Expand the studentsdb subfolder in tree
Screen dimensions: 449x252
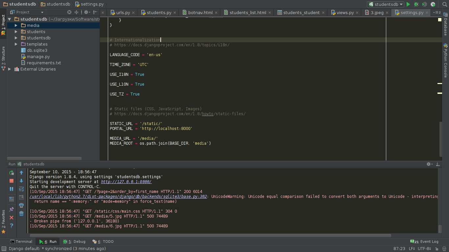[16, 38]
